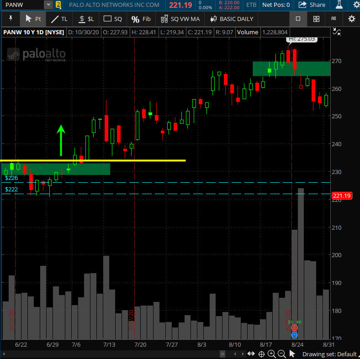
Task: Expand the PANW symbol dropdown arrow
Action: [x=48, y=5]
